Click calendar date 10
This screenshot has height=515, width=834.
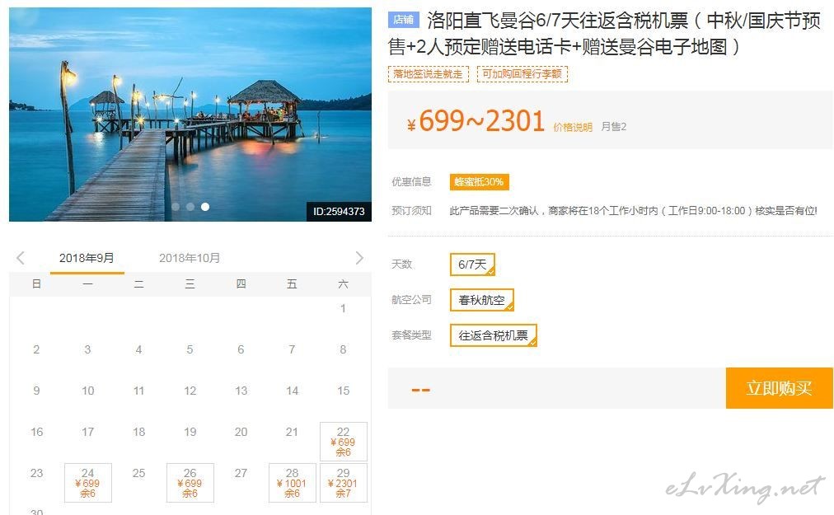tap(87, 391)
